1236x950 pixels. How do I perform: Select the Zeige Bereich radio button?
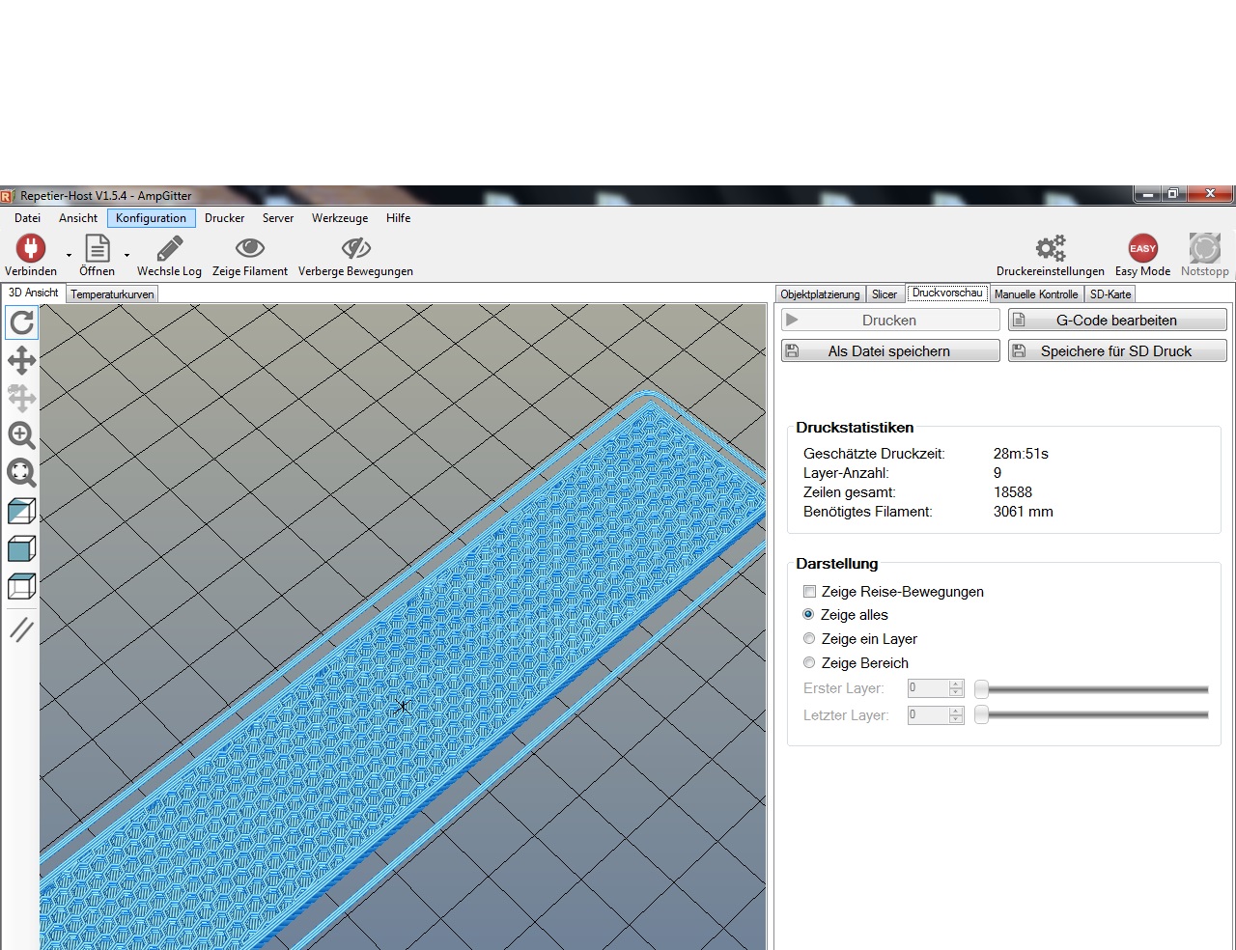(x=809, y=663)
